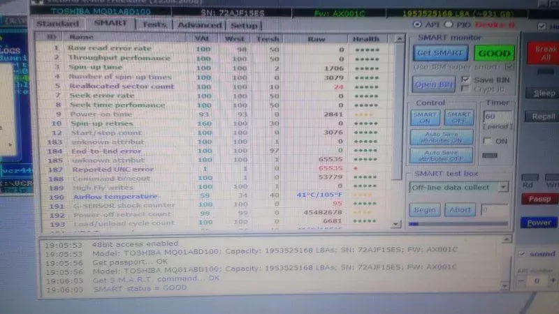Select Raw read error rate row

[214, 49]
